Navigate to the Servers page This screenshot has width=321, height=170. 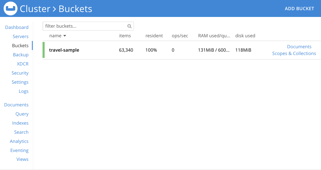[x=21, y=36]
